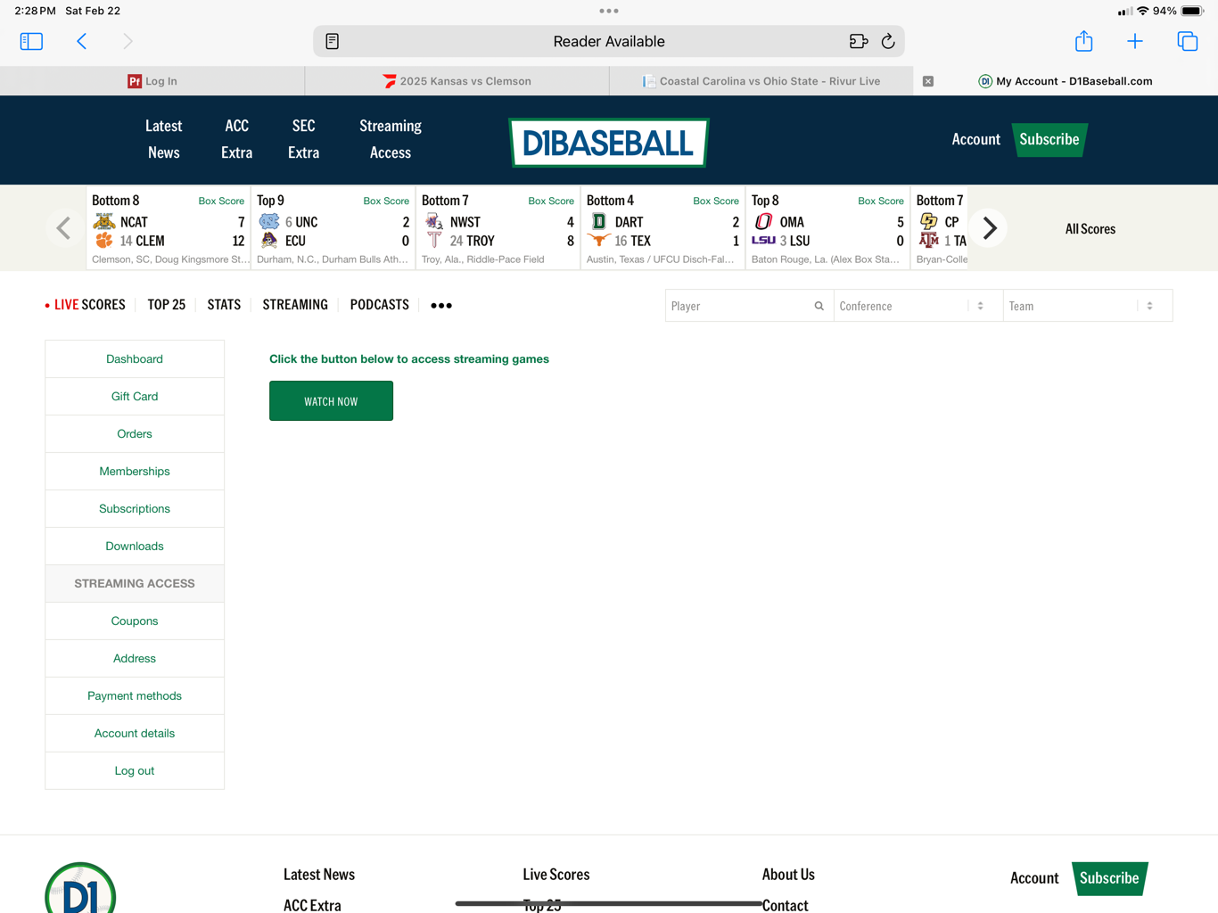Open Stats navigation item
This screenshot has width=1218, height=913.
click(224, 305)
